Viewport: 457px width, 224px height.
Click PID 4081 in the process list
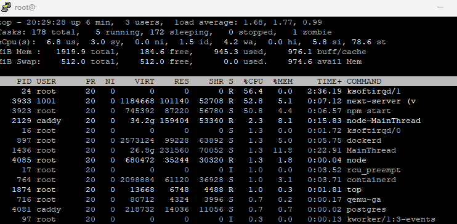tap(22, 209)
